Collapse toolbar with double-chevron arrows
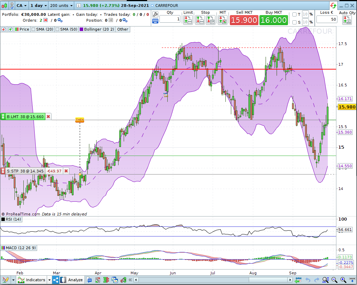This screenshot has width=357, height=285. coord(130,280)
